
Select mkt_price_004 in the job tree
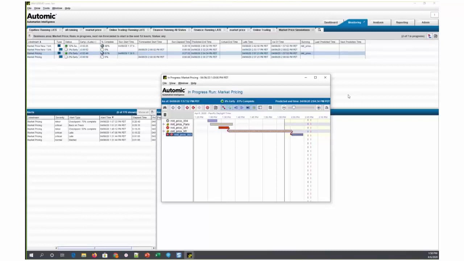(179, 121)
